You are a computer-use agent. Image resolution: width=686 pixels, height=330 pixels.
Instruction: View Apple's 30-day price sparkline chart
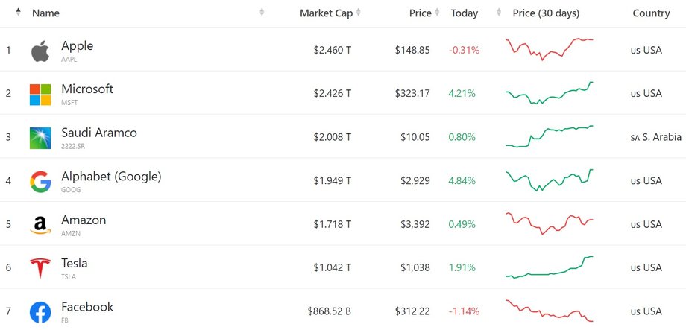point(550,49)
